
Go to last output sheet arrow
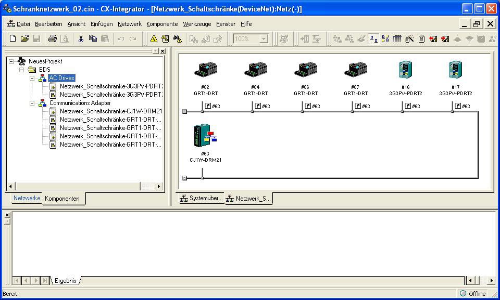coord(45,281)
